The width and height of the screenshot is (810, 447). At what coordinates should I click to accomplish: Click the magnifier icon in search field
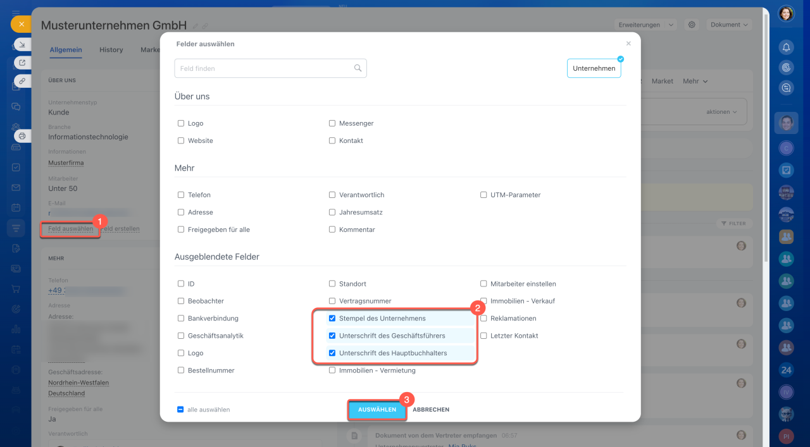(x=358, y=68)
